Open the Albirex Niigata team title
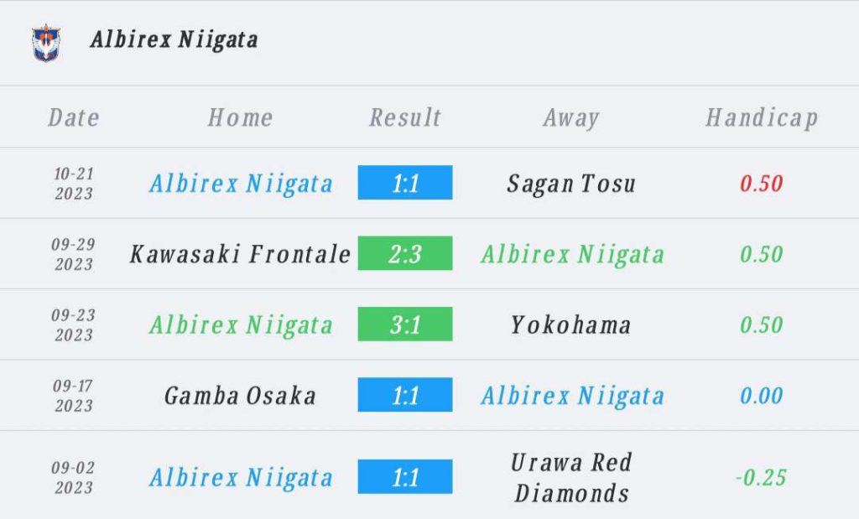This screenshot has width=859, height=519. click(174, 40)
